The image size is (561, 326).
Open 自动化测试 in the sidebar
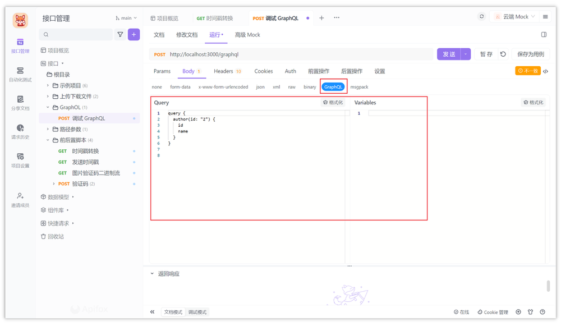tap(20, 75)
